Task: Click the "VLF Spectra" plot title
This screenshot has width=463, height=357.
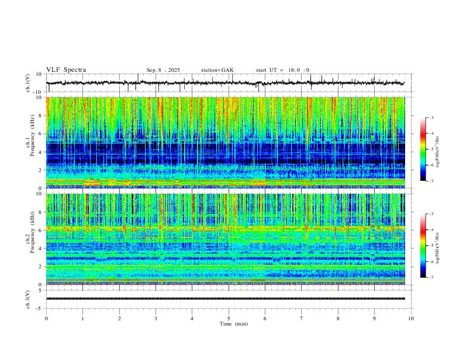Action: pos(66,70)
